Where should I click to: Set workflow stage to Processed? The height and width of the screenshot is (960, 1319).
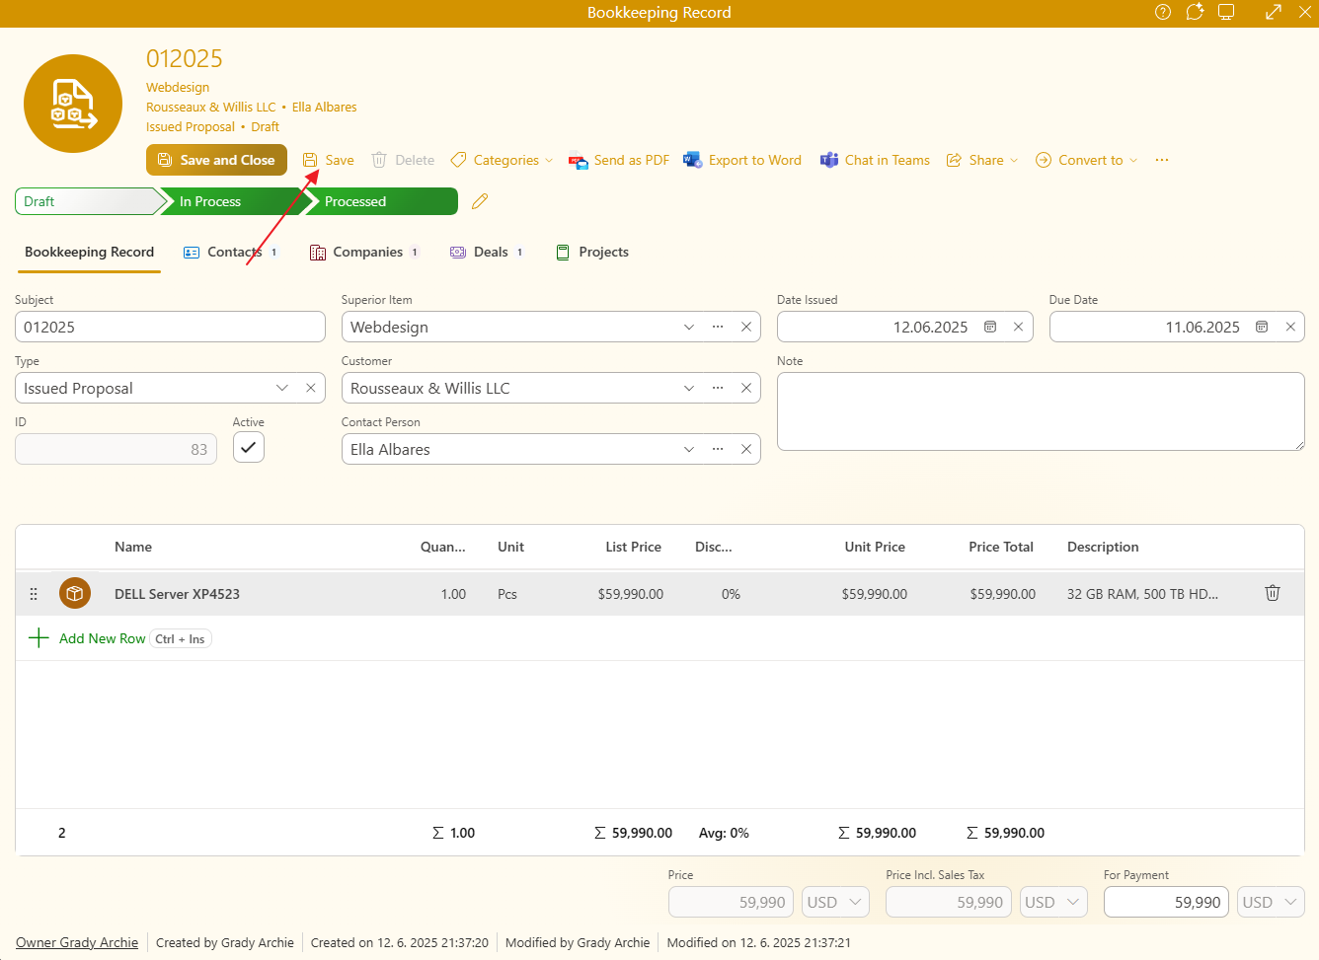[x=381, y=201]
